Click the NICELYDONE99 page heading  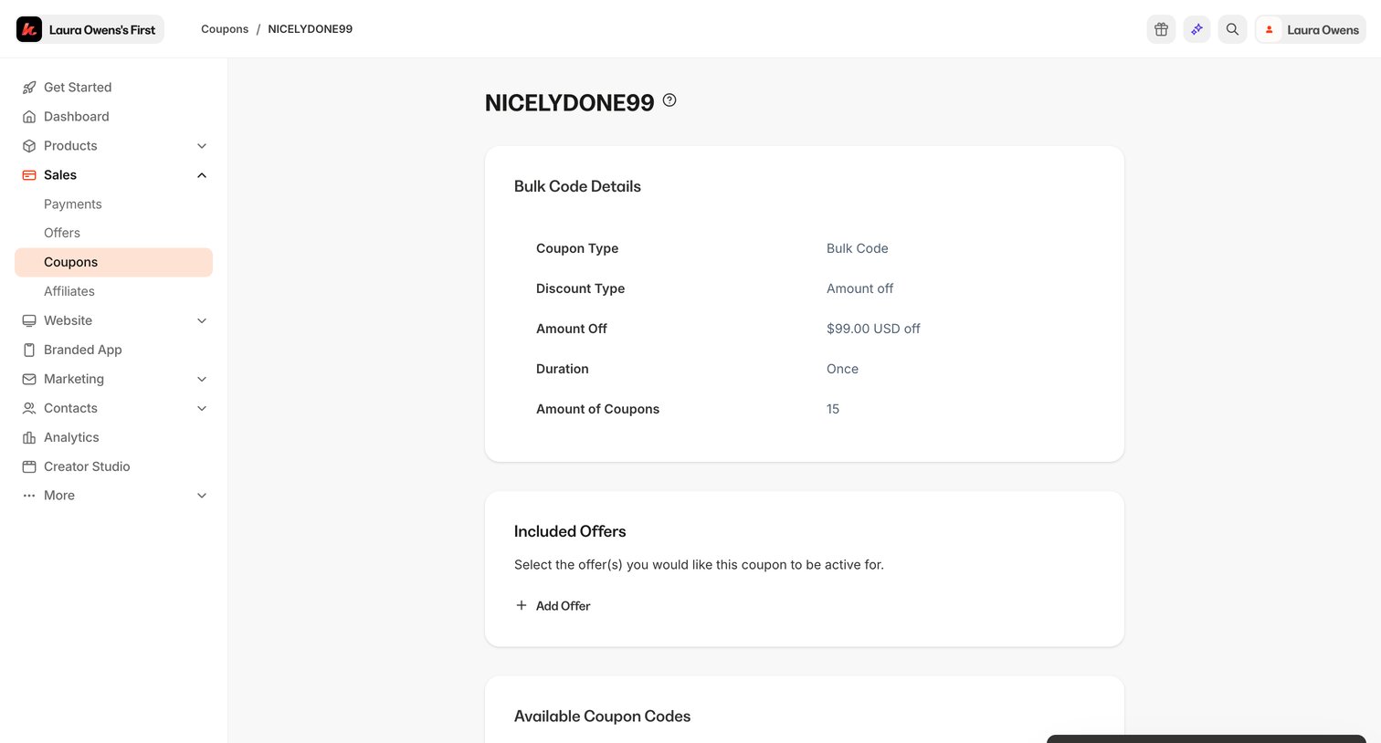point(569,103)
